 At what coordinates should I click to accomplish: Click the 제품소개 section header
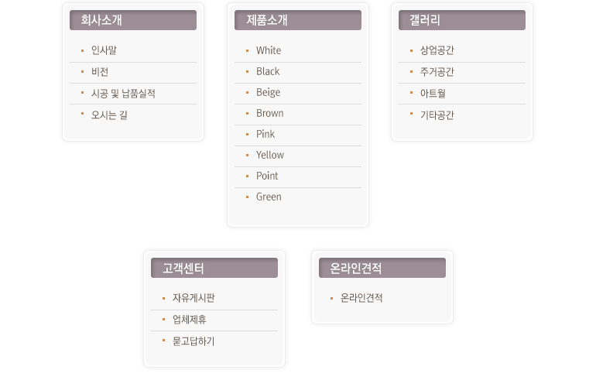tap(298, 20)
